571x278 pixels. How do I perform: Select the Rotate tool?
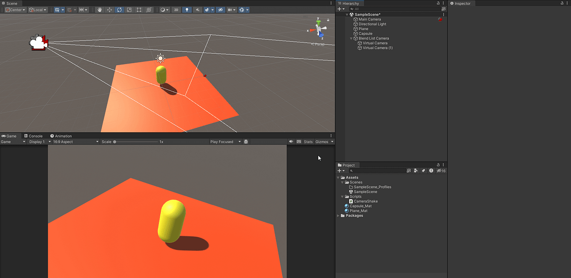pos(119,10)
